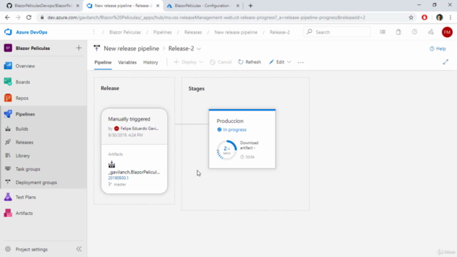Open a new browser tab
This screenshot has width=457, height=257.
[251, 6]
